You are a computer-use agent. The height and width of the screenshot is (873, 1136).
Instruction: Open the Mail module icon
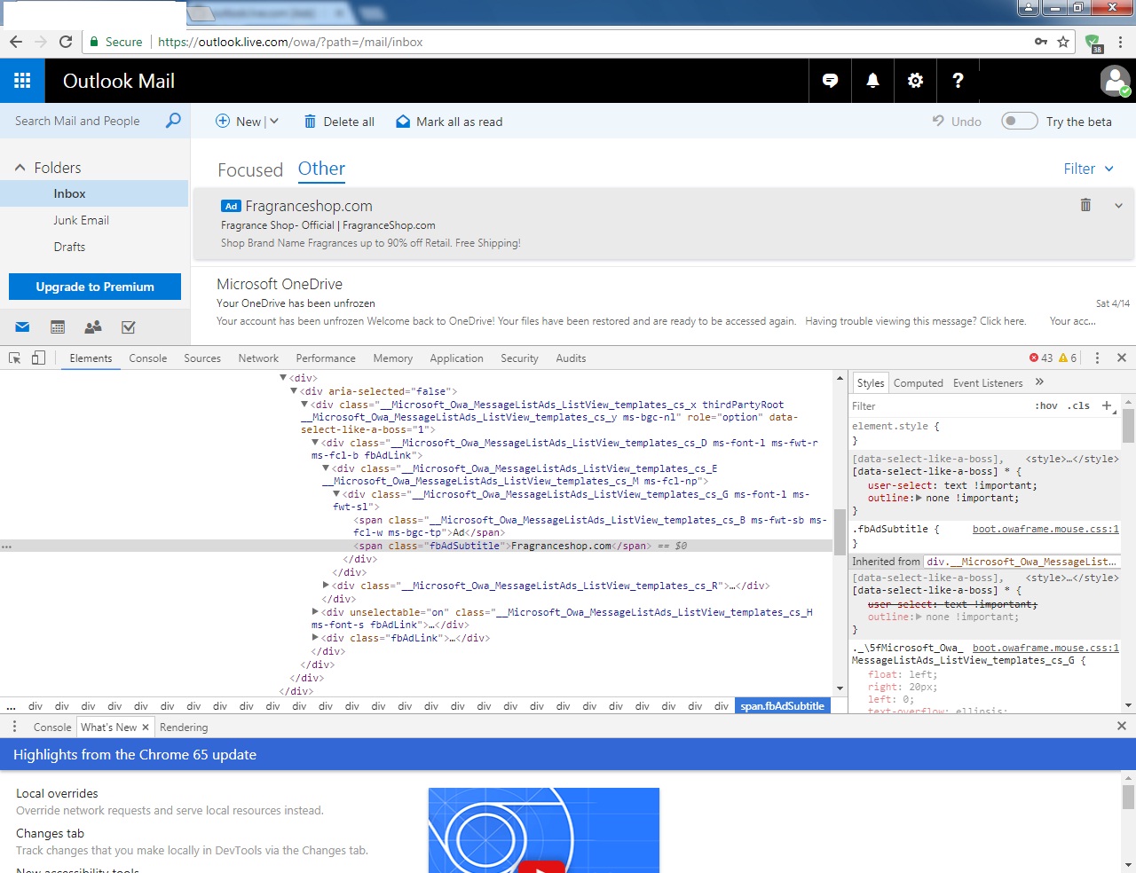[x=23, y=327]
